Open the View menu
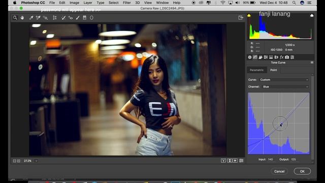 pyautogui.click(x=148, y=3)
